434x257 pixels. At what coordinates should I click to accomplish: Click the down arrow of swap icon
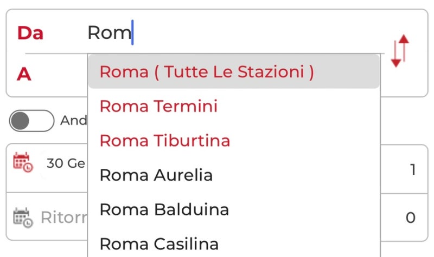pyautogui.click(x=396, y=54)
